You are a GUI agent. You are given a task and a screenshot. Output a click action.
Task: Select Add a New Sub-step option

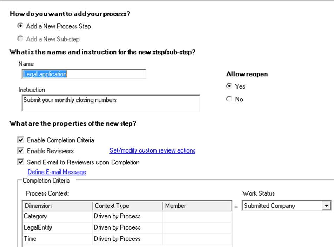pos(20,39)
